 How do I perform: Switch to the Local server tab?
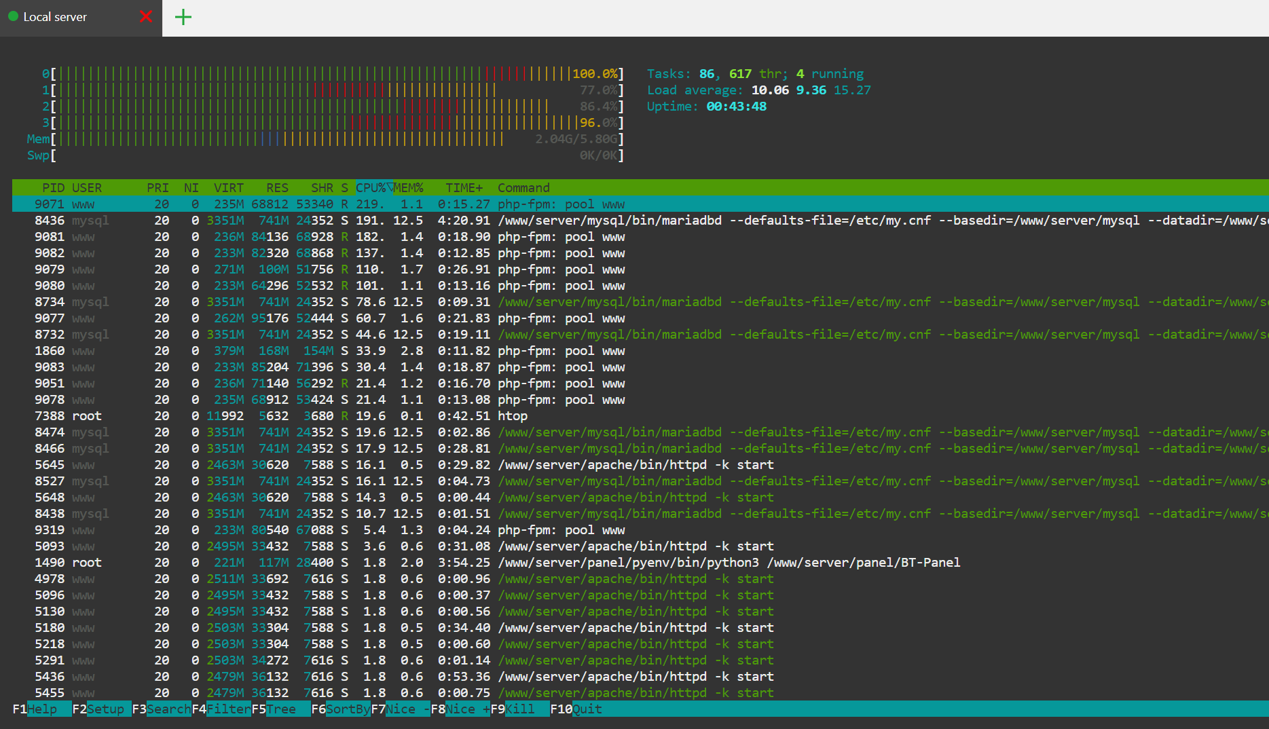click(56, 17)
